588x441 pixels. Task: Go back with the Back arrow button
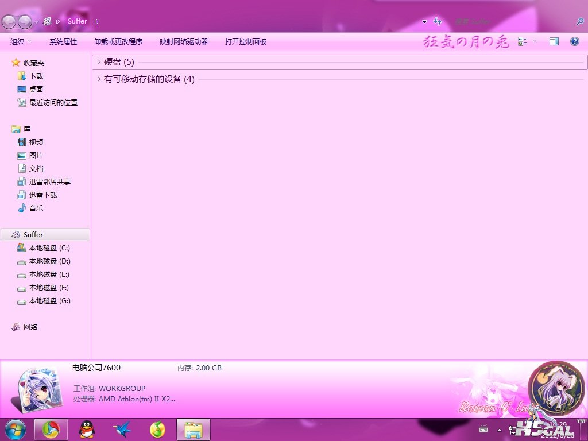click(9, 22)
